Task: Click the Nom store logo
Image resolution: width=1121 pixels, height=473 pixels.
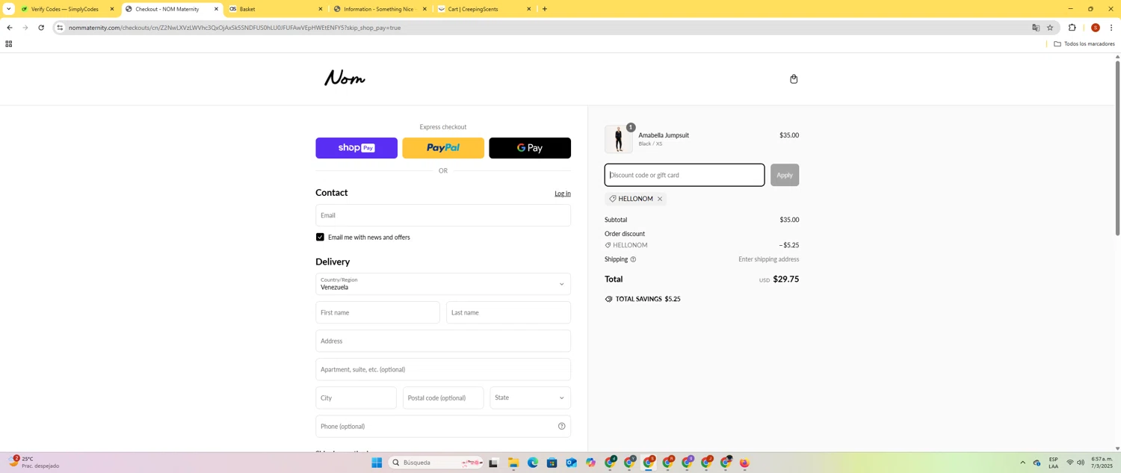Action: coord(345,78)
